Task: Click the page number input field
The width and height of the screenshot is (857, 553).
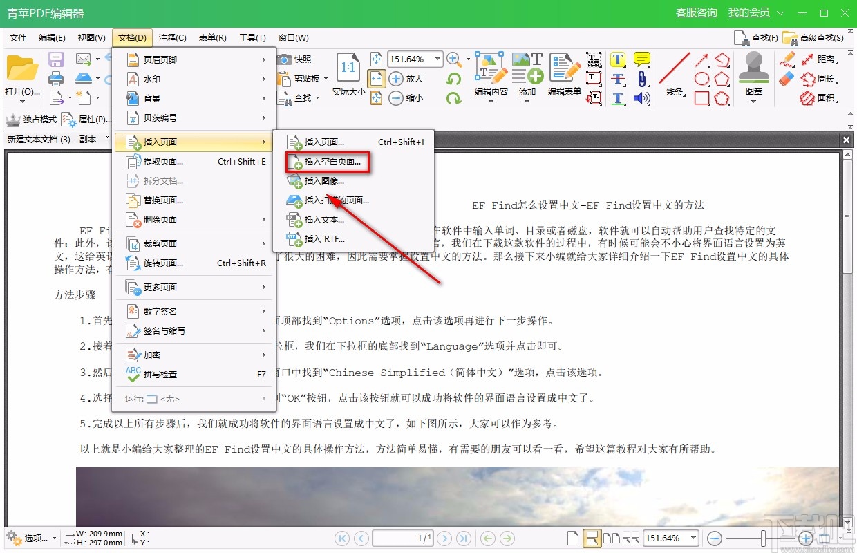Action: [x=402, y=537]
